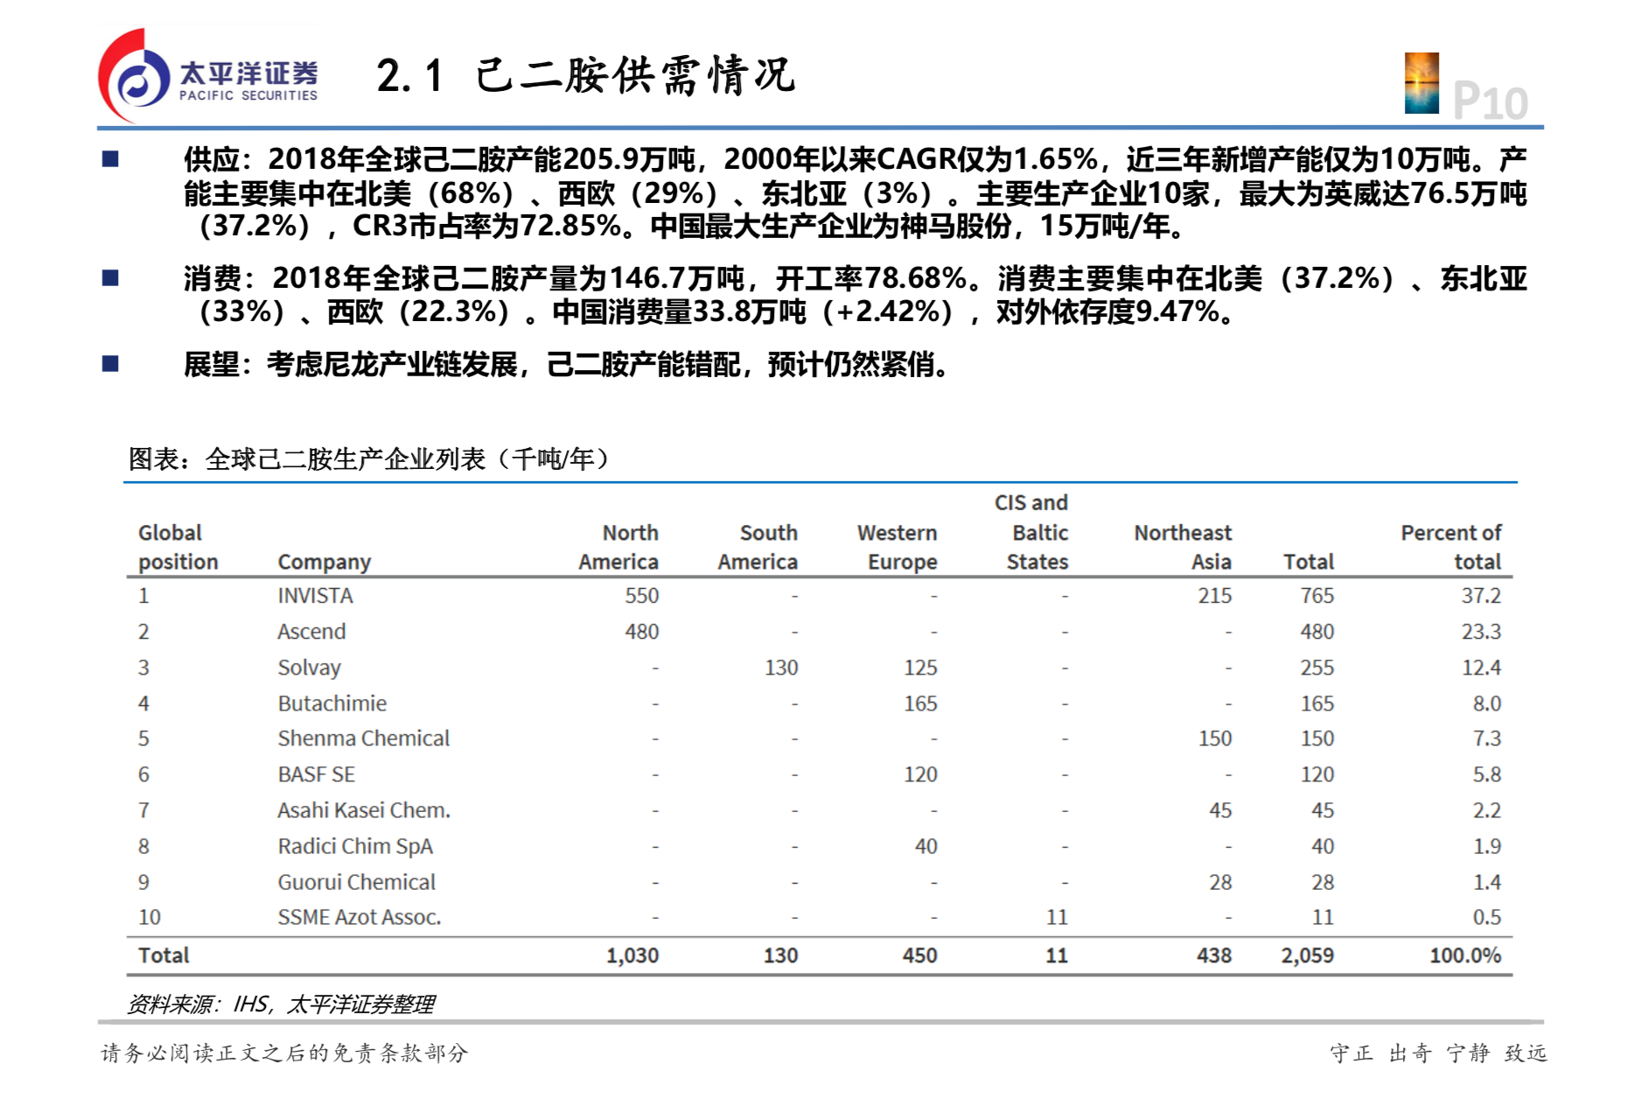The width and height of the screenshot is (1634, 1099).
Task: Click the paragraph starting with 消费
Action: [x=855, y=295]
